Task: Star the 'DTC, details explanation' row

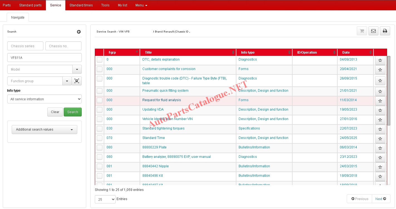Action: click(x=380, y=60)
